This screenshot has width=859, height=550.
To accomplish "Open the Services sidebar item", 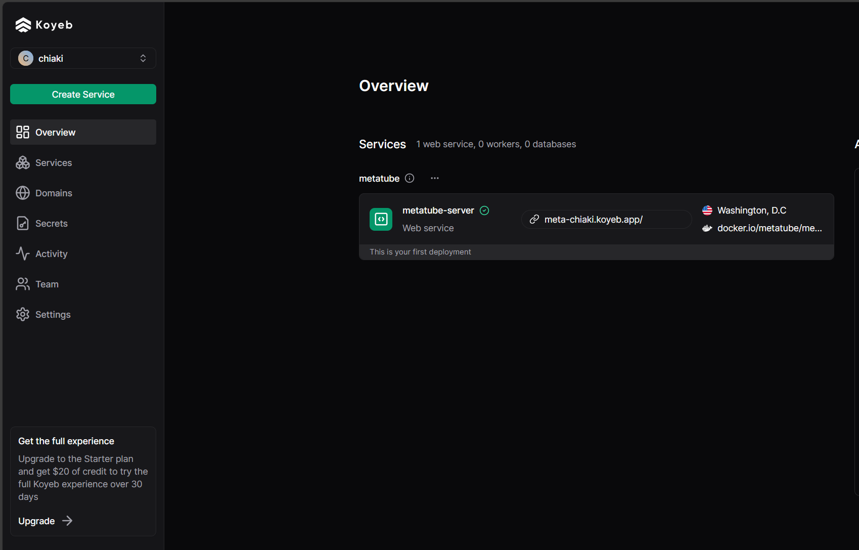I will [83, 162].
